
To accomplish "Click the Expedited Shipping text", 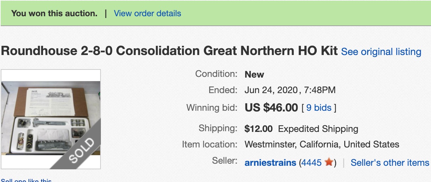I will pos(318,129).
